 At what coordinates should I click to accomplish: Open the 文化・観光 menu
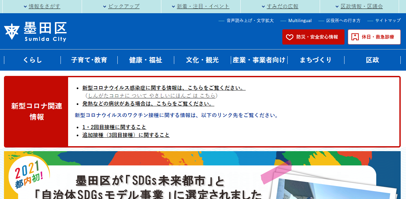pyautogui.click(x=202, y=60)
